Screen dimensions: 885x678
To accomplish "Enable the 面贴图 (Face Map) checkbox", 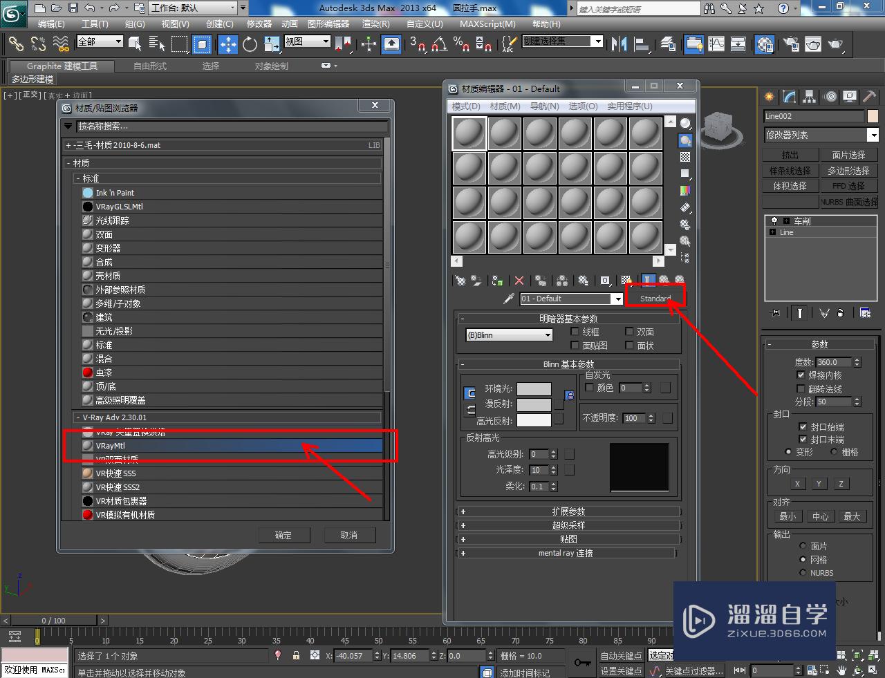I will click(x=575, y=345).
